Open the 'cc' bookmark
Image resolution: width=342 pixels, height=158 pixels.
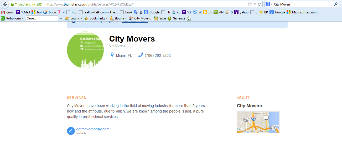pyautogui.click(x=176, y=12)
